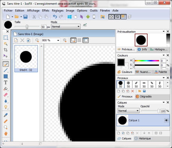This screenshot has height=148, width=172.
Task: Select the blur water drop tool
Action: click(x=5, y=101)
